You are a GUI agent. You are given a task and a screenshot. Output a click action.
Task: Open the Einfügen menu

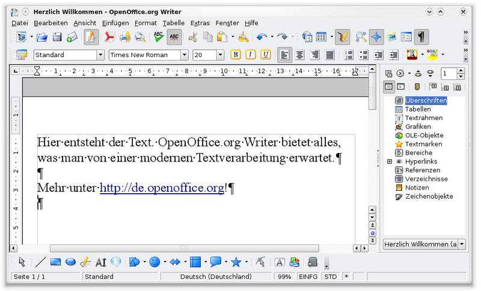115,23
